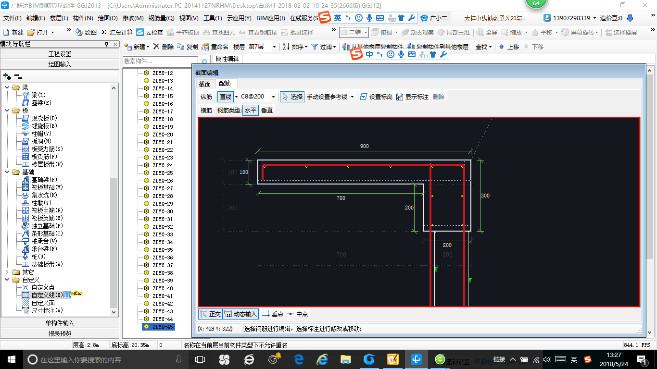The width and height of the screenshot is (657, 369).
Task: Toggle 动态输入 dynamic input
Action: coord(240,314)
